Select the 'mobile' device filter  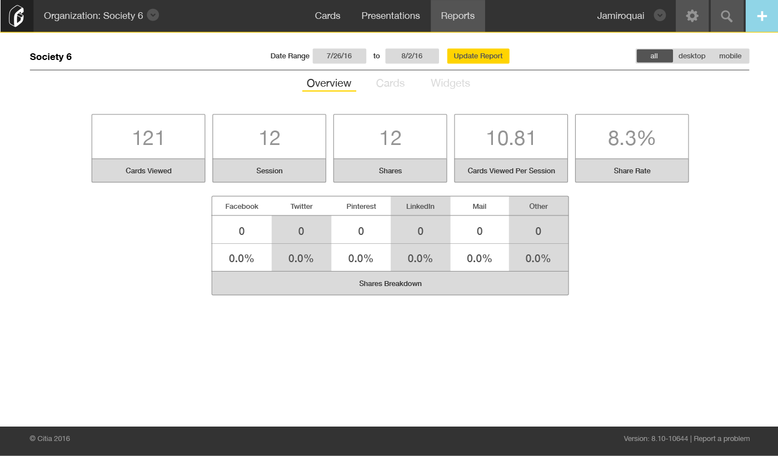pyautogui.click(x=730, y=56)
